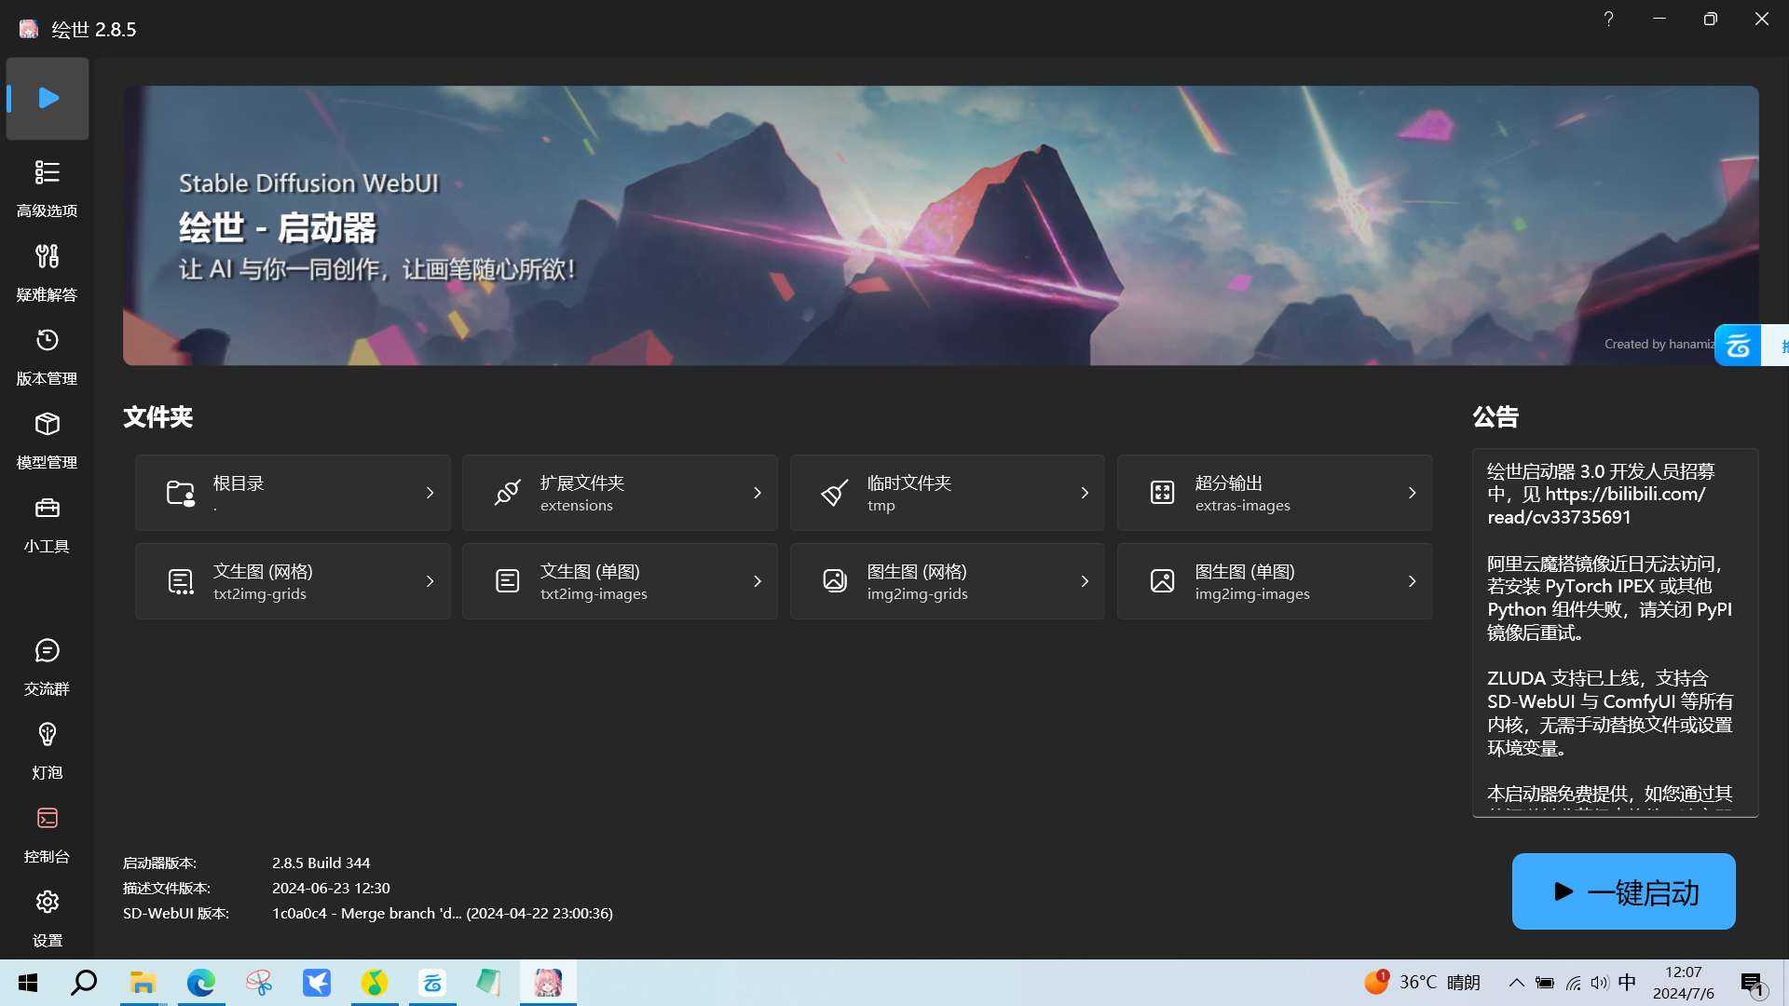Image resolution: width=1789 pixels, height=1006 pixels.
Task: Open the green circle app in taskbar
Action: tap(374, 983)
